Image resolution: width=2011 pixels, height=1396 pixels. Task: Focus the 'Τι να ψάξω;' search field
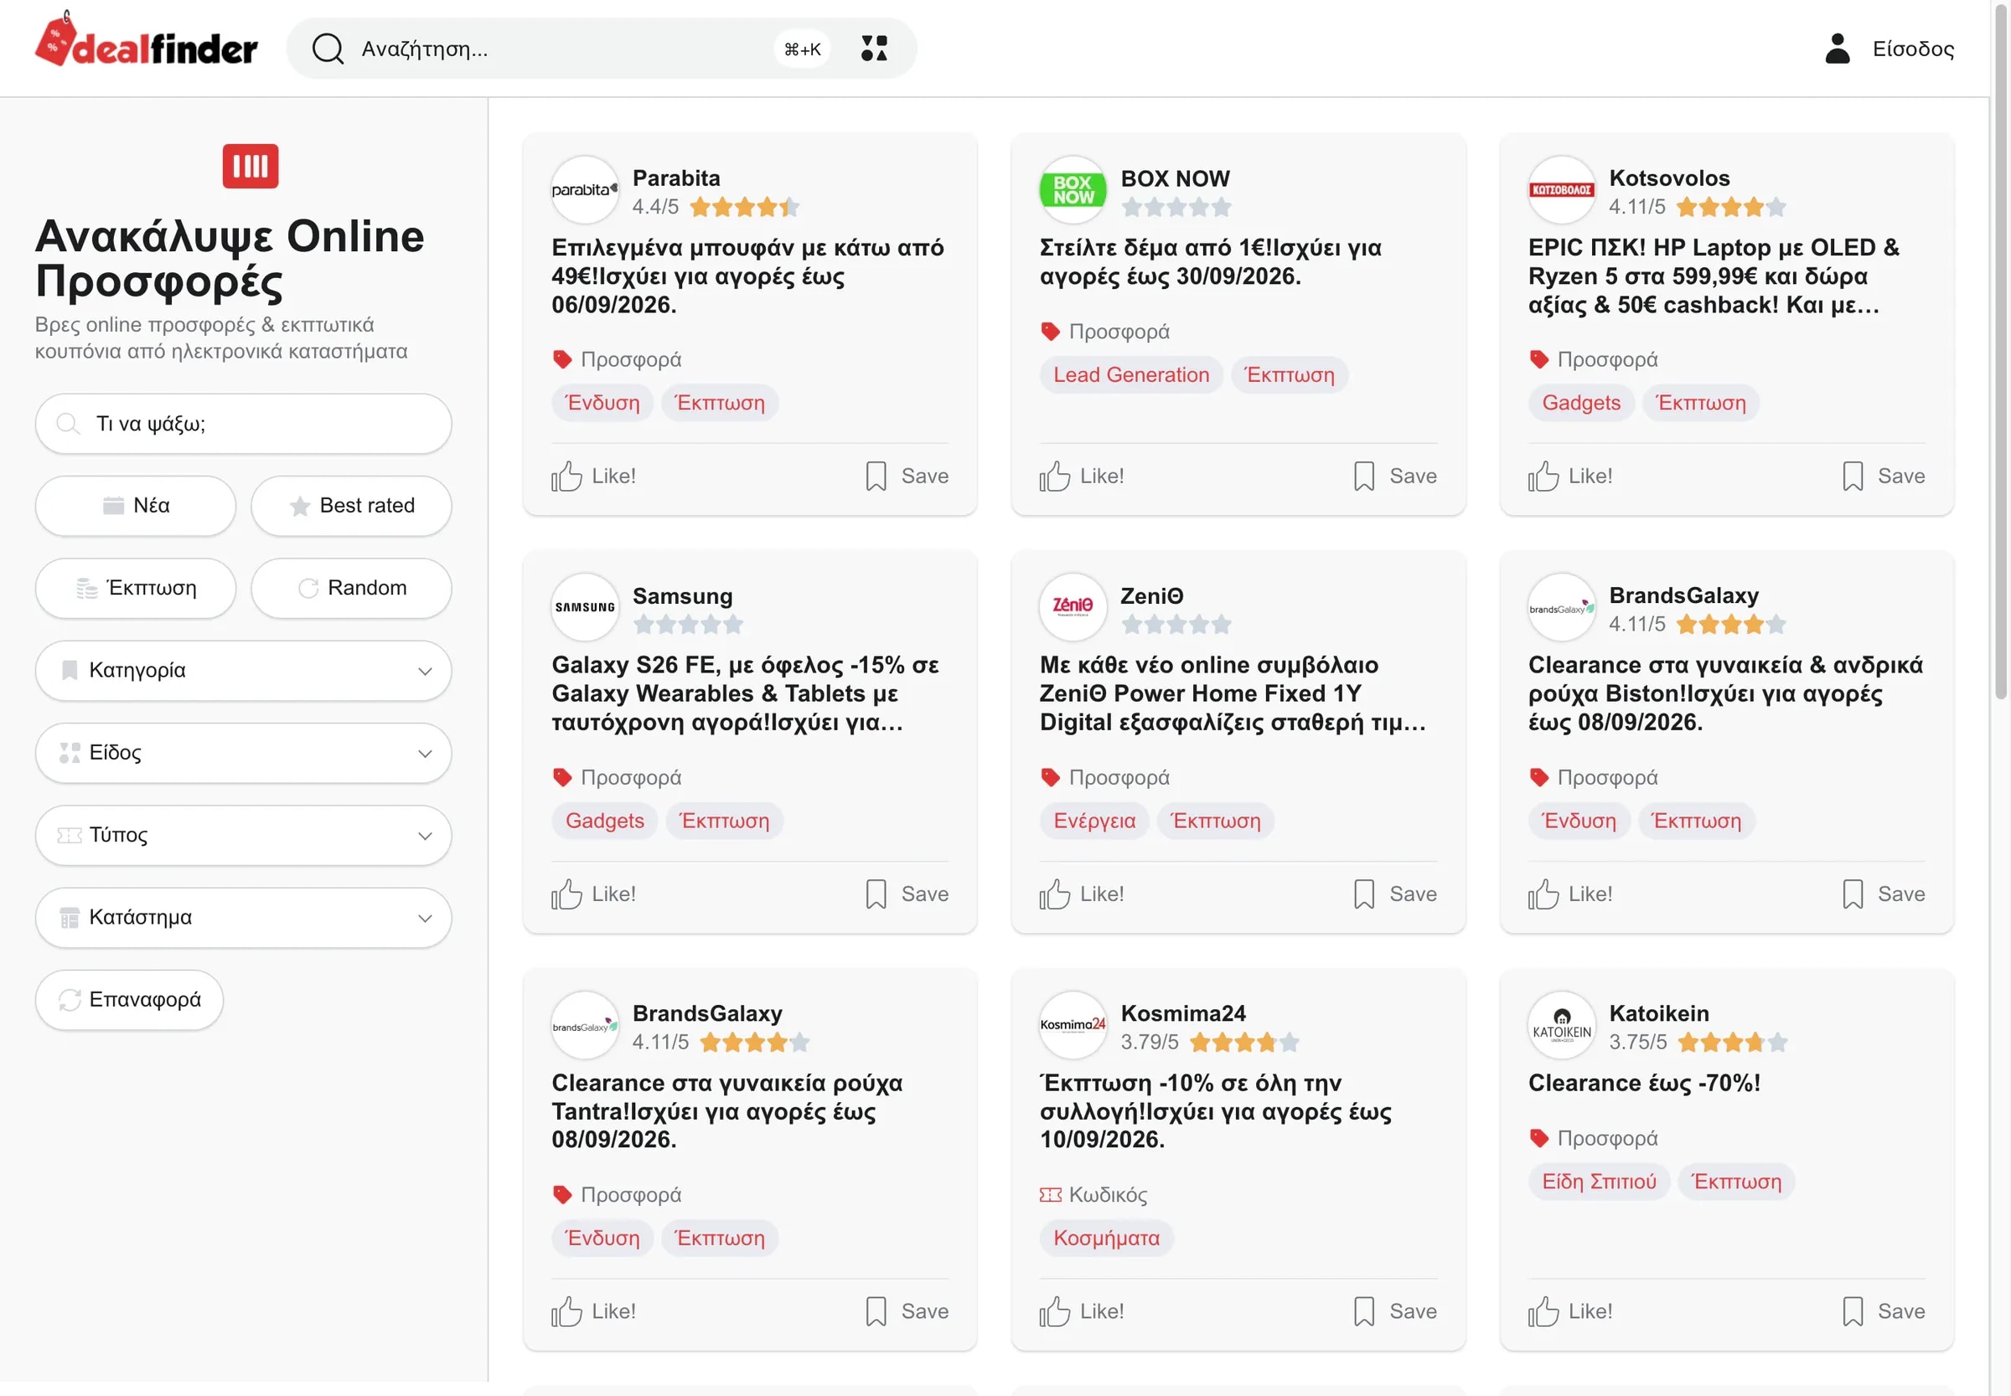pyautogui.click(x=243, y=425)
